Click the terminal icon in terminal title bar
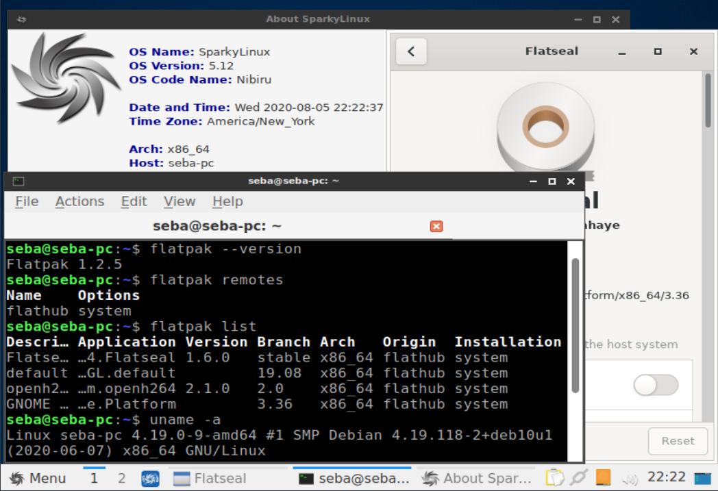The image size is (718, 491). click(x=18, y=181)
